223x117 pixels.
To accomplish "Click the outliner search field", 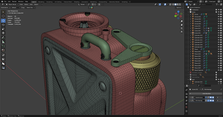I will (x=205, y=5).
